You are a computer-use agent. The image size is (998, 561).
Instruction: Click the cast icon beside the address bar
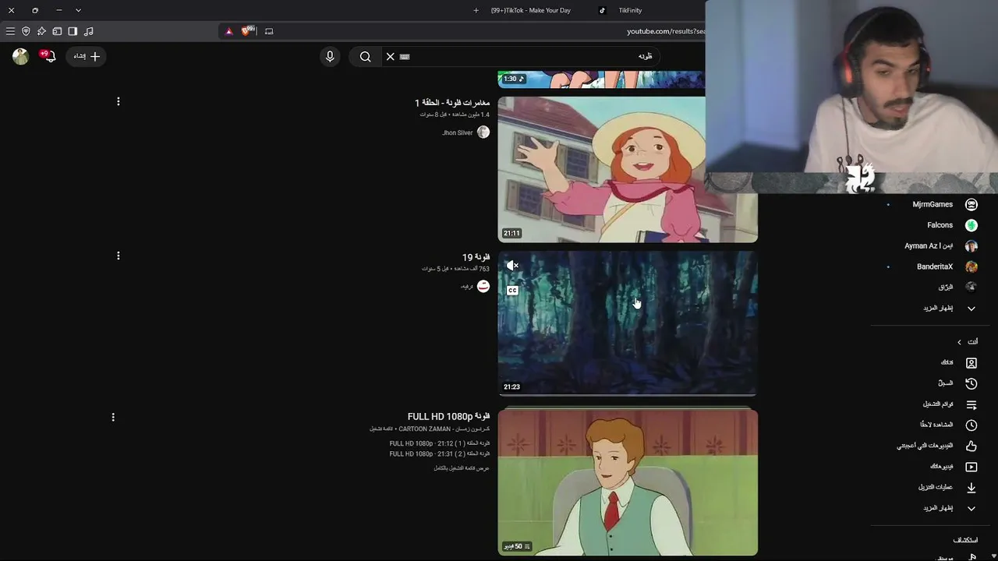point(269,31)
